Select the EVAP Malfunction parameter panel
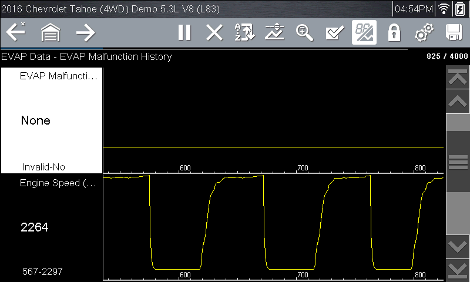This screenshot has width=470, height=282. point(52,120)
